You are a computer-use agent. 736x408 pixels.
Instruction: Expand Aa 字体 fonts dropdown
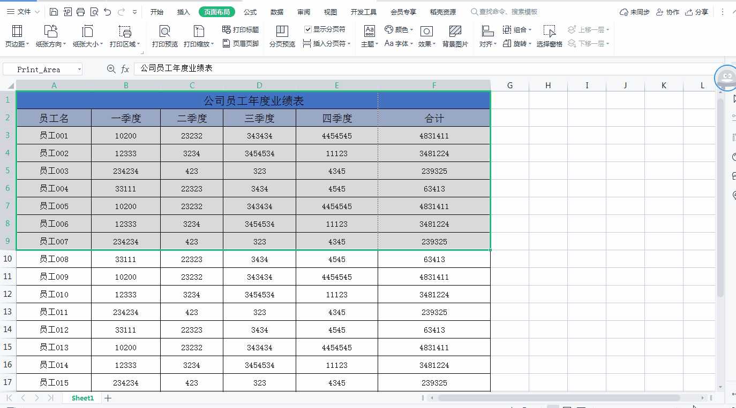tap(411, 44)
